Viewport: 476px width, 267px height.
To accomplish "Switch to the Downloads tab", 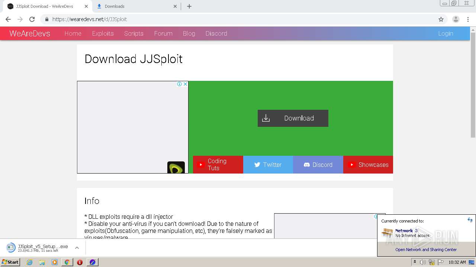I will point(136,6).
